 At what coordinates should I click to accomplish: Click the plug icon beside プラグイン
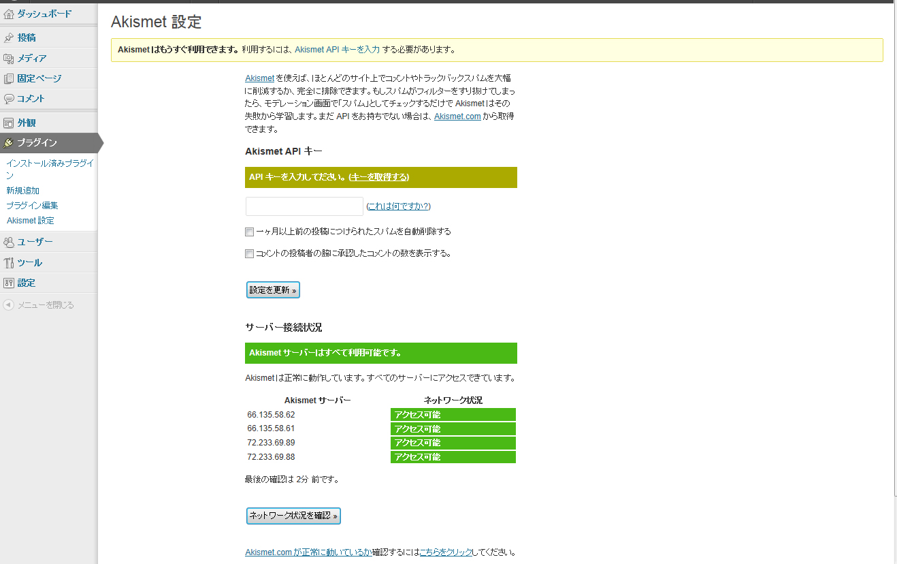point(9,143)
